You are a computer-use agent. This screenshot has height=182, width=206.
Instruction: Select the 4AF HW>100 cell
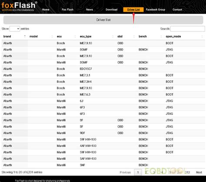click(88, 146)
